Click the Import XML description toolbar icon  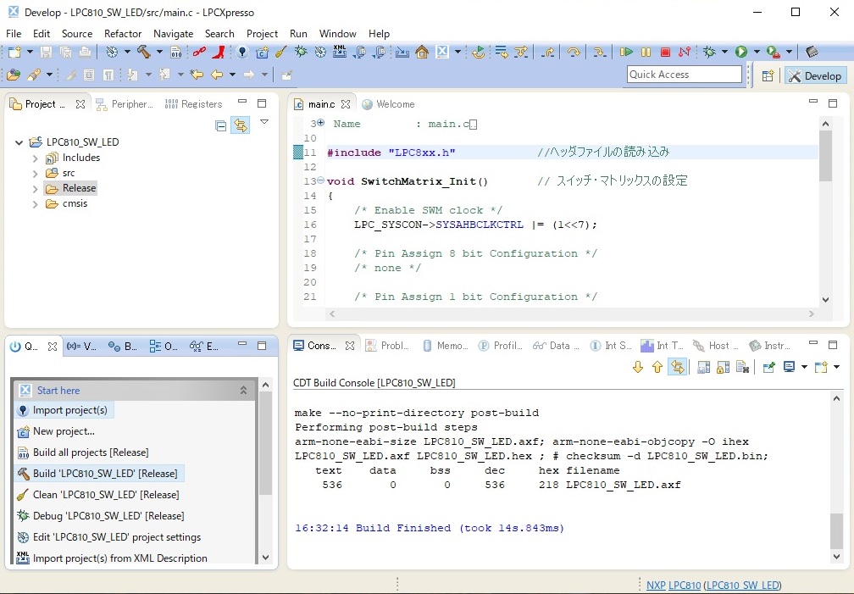(339, 52)
